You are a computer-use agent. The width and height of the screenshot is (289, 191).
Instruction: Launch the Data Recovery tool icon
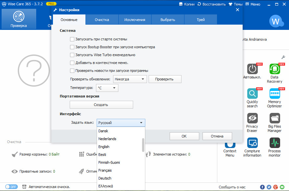275,69
